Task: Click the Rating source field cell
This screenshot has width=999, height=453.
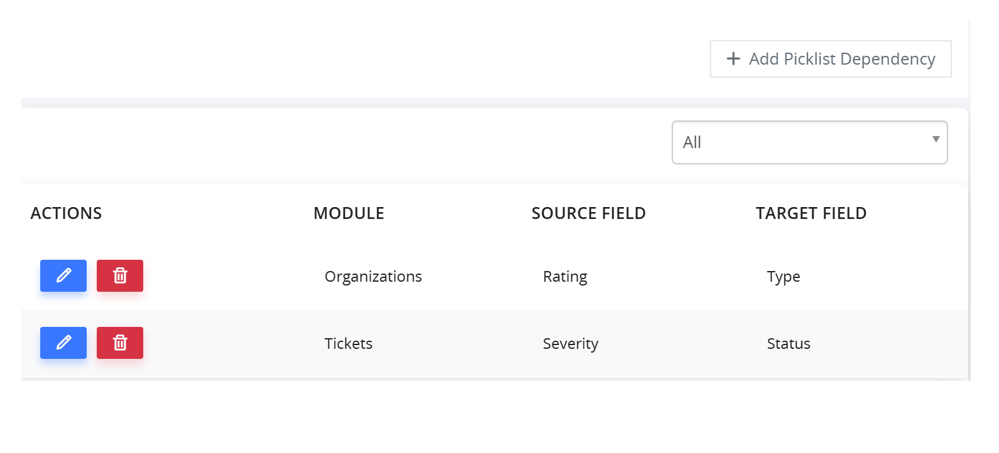Action: coord(565,277)
